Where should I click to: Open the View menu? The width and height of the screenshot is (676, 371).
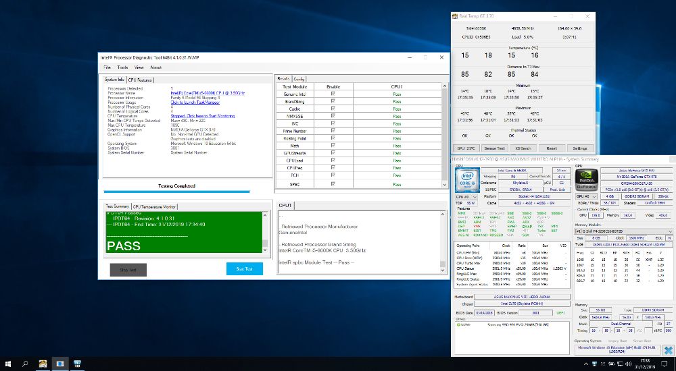139,67
